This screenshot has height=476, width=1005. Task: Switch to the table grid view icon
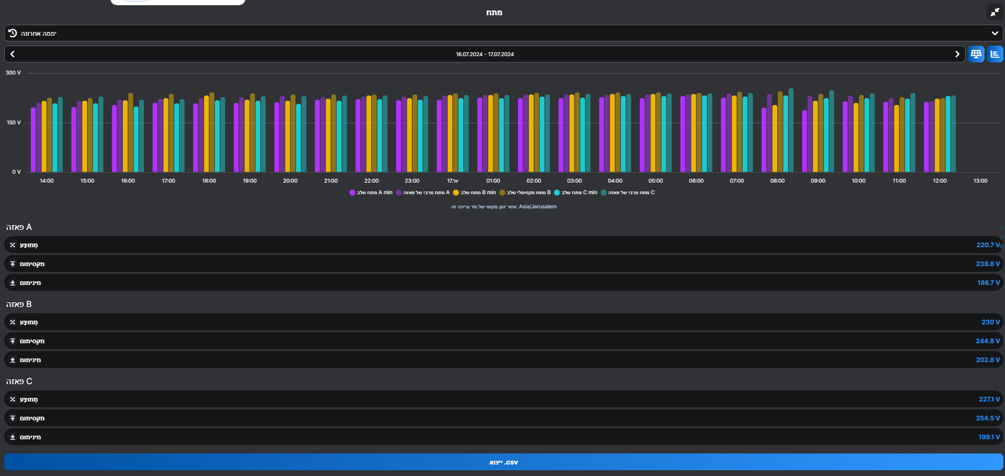976,54
